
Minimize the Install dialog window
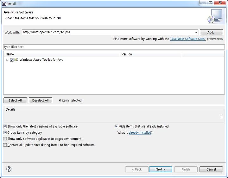tap(203, 3)
